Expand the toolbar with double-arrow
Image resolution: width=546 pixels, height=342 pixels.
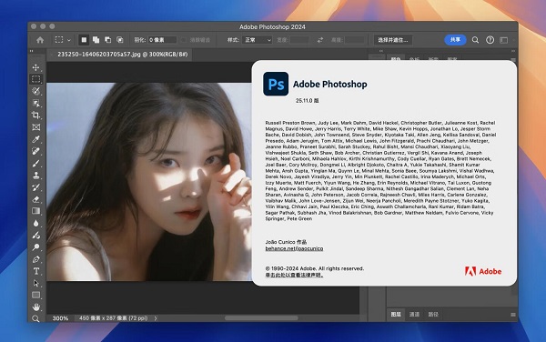(x=31, y=51)
